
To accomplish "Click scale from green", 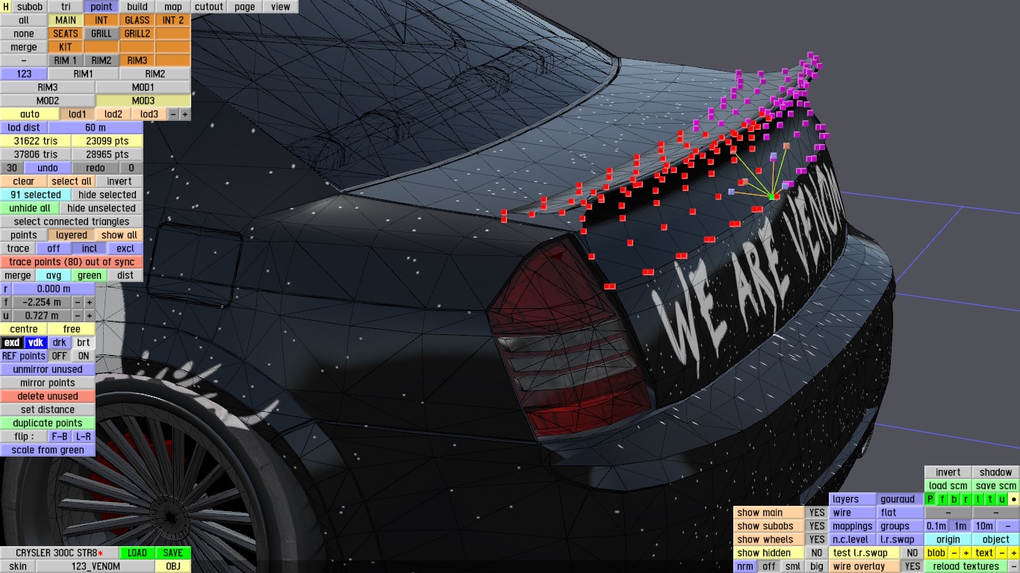I will pyautogui.click(x=48, y=450).
